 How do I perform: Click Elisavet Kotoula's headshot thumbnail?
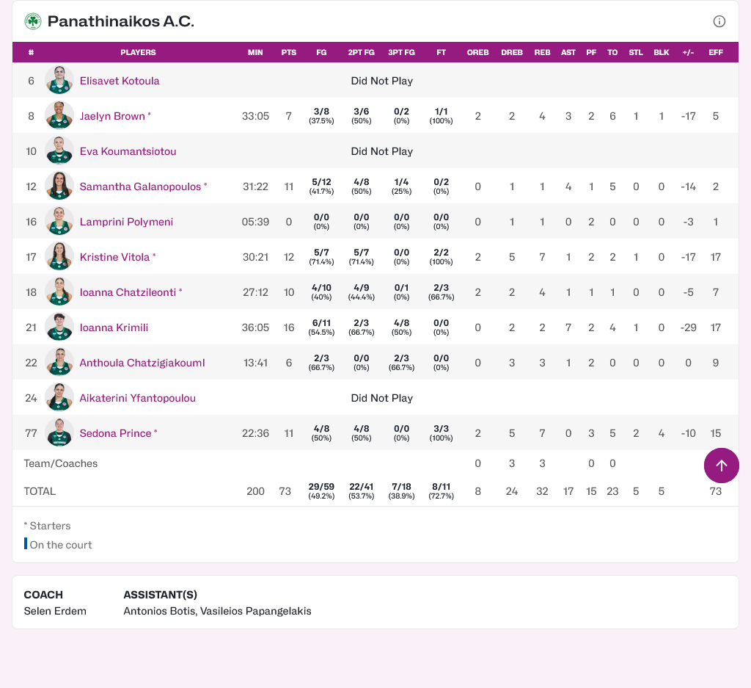click(x=59, y=81)
